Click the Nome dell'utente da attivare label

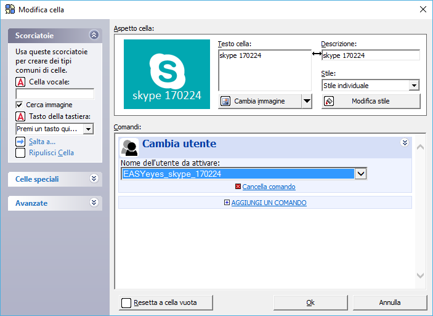point(170,163)
